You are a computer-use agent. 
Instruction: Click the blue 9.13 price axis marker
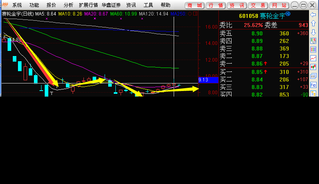[208, 80]
